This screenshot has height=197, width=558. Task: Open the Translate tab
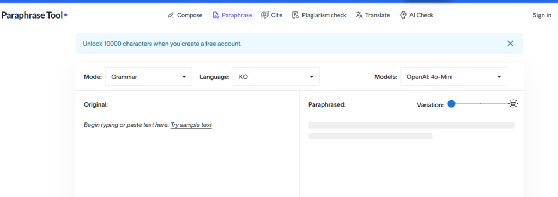(x=373, y=15)
